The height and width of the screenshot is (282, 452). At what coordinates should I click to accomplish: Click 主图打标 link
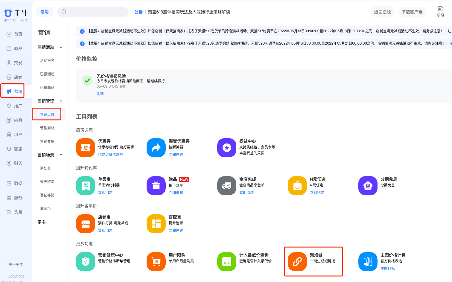pyautogui.click(x=388, y=269)
